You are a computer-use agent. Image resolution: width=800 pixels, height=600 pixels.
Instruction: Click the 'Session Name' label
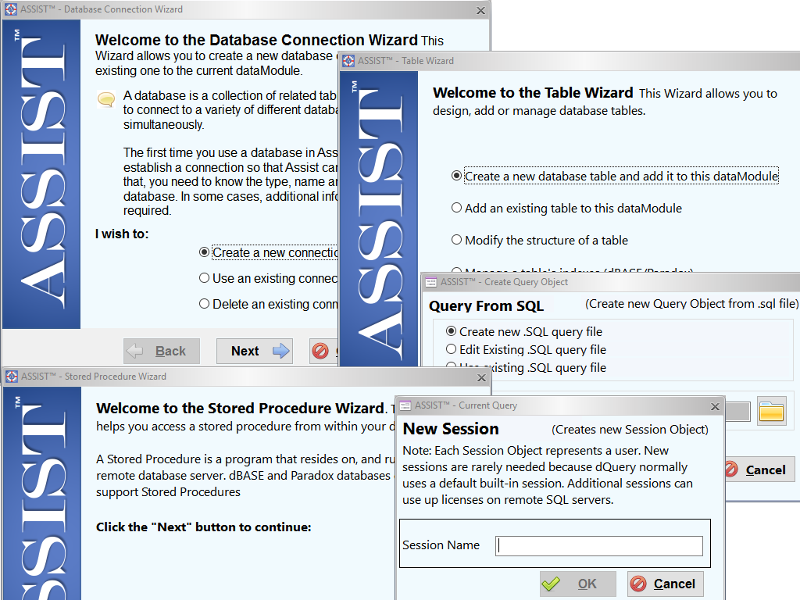pyautogui.click(x=441, y=545)
